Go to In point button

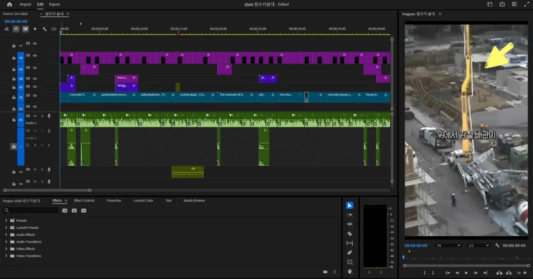[x=448, y=273]
